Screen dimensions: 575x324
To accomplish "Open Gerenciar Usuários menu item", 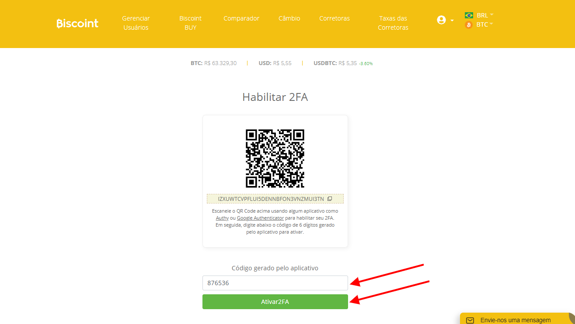I will [136, 23].
